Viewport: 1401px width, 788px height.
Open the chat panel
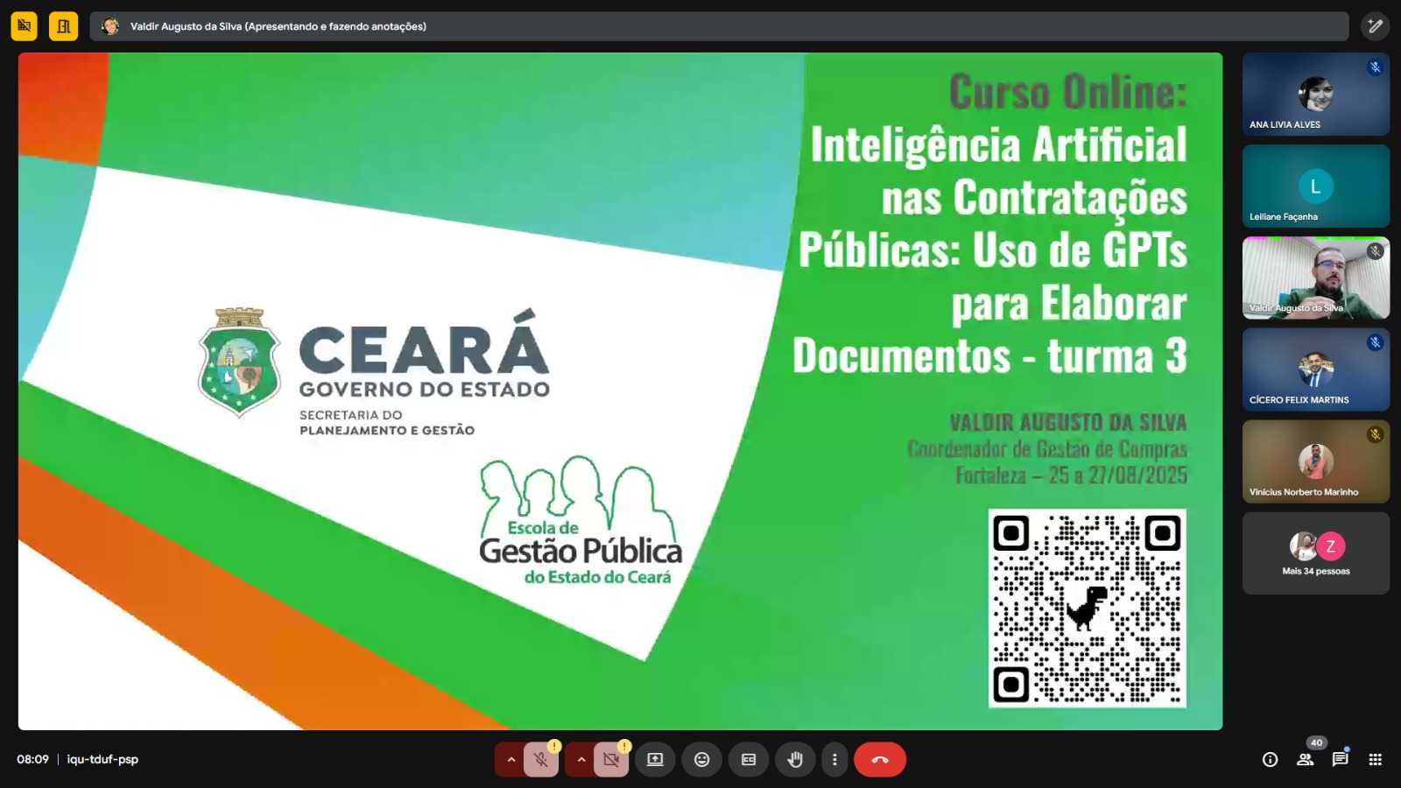(x=1340, y=759)
